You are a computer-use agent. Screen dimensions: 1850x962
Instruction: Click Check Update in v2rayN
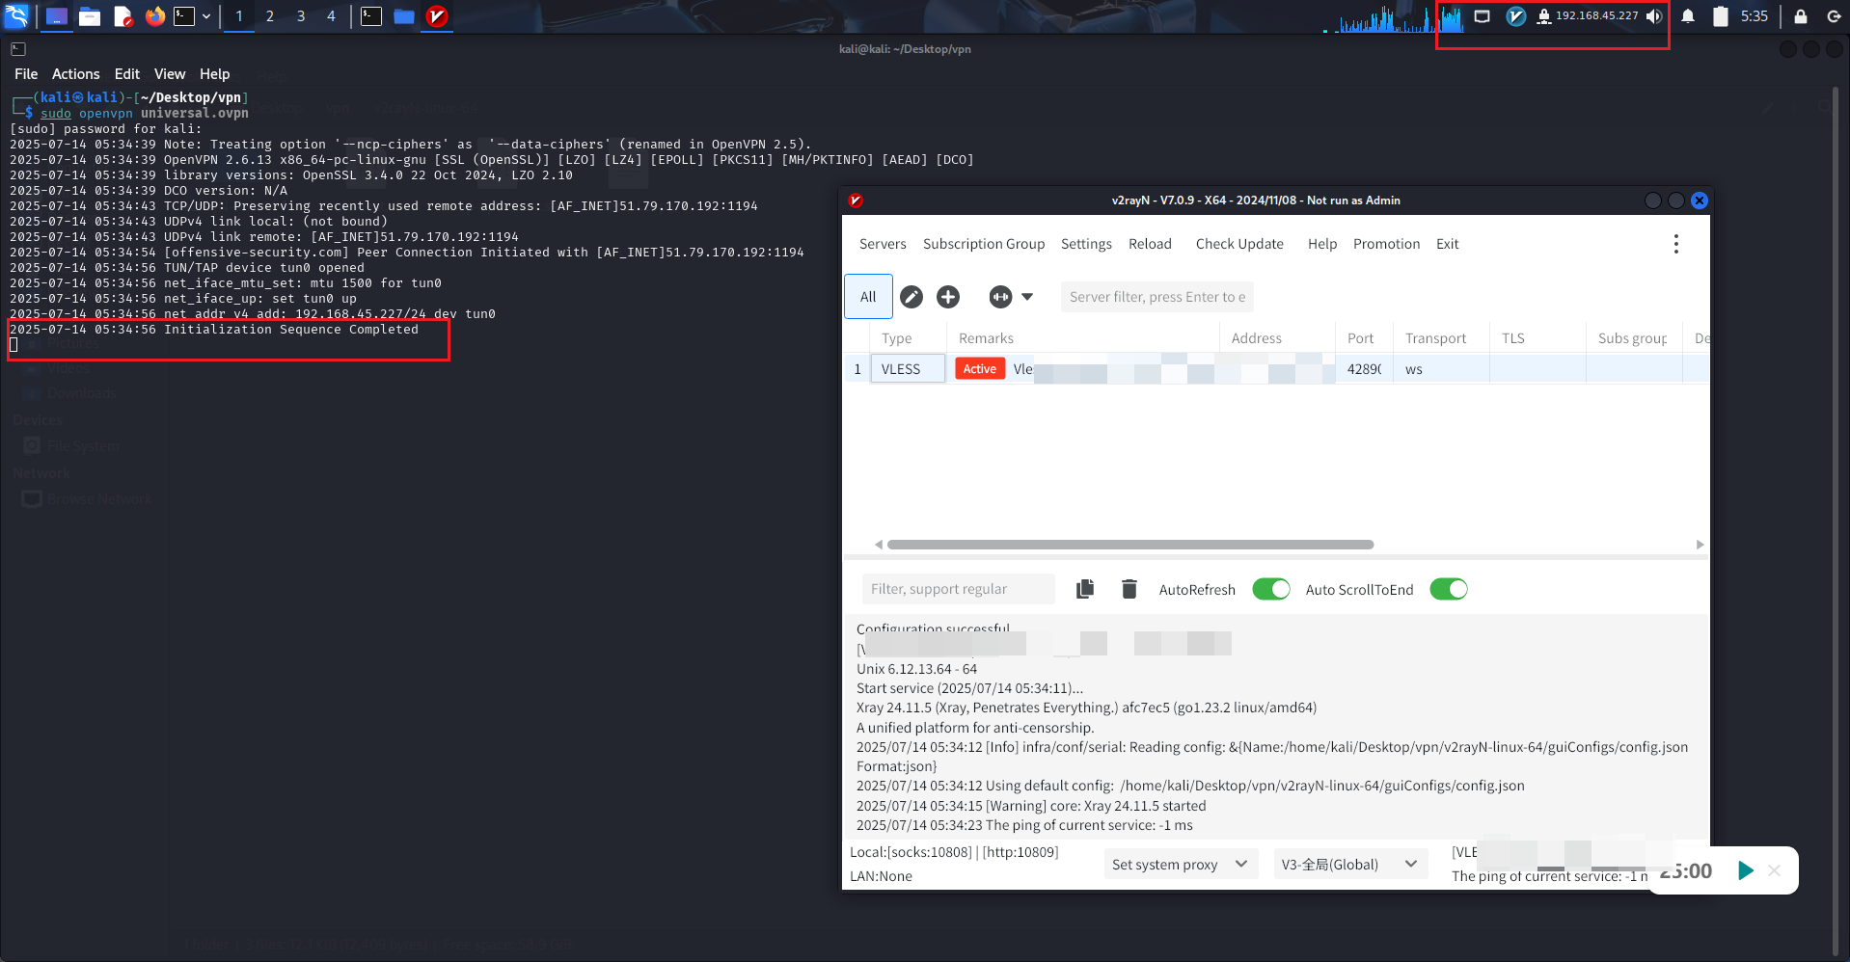point(1239,244)
